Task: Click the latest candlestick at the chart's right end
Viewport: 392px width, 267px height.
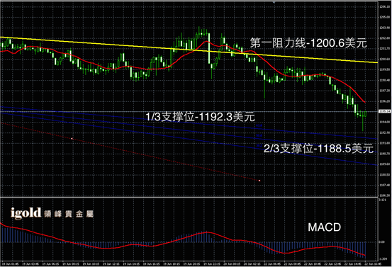Action: click(365, 114)
